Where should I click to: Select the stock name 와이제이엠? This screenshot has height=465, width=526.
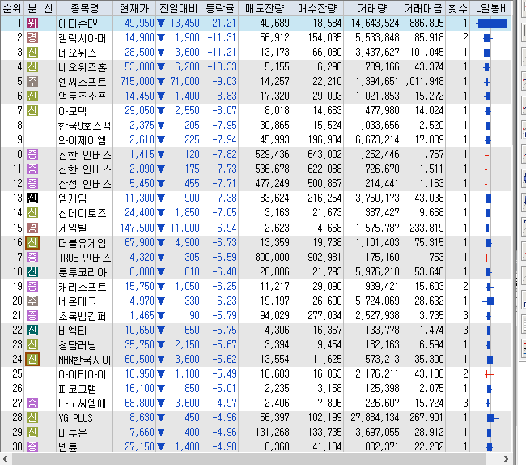[x=83, y=140]
